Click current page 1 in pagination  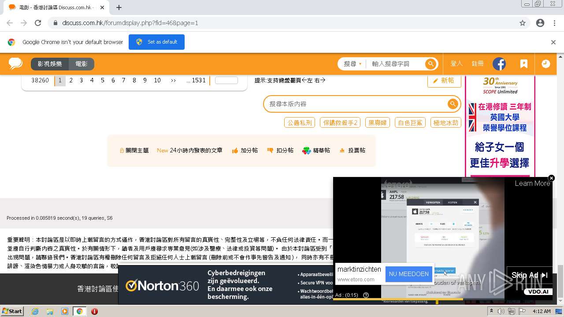tap(60, 80)
